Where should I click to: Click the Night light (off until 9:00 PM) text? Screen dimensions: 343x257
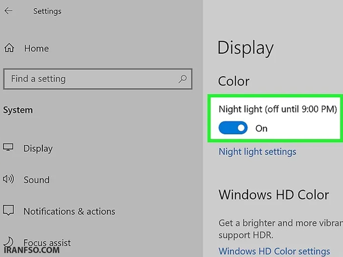tap(278, 109)
